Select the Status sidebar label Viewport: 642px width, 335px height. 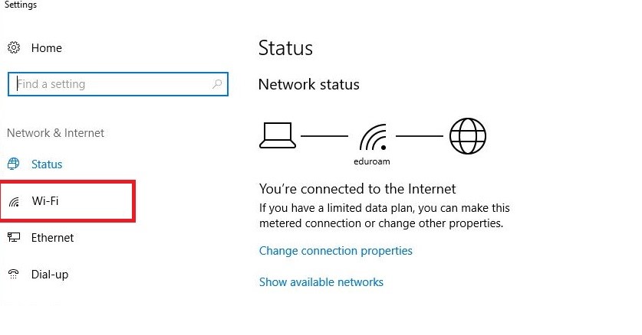pos(47,164)
